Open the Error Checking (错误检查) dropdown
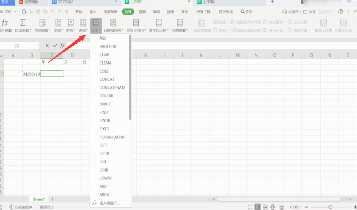This screenshot has width=357, height=210. (298, 30)
